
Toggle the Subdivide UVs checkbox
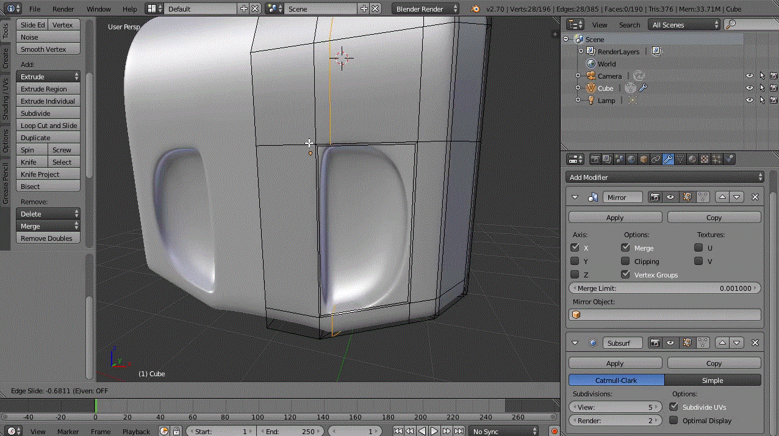coord(674,407)
